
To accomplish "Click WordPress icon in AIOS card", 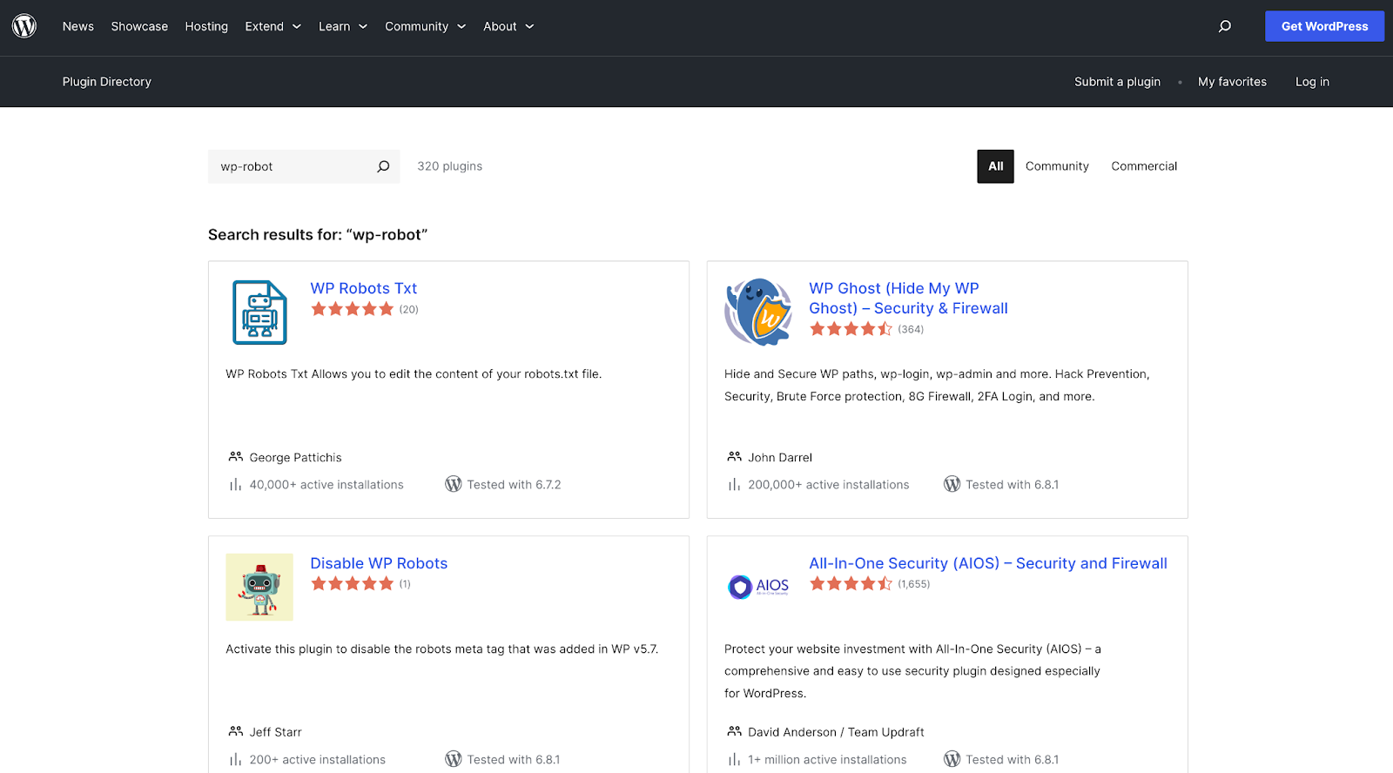I will pos(952,759).
